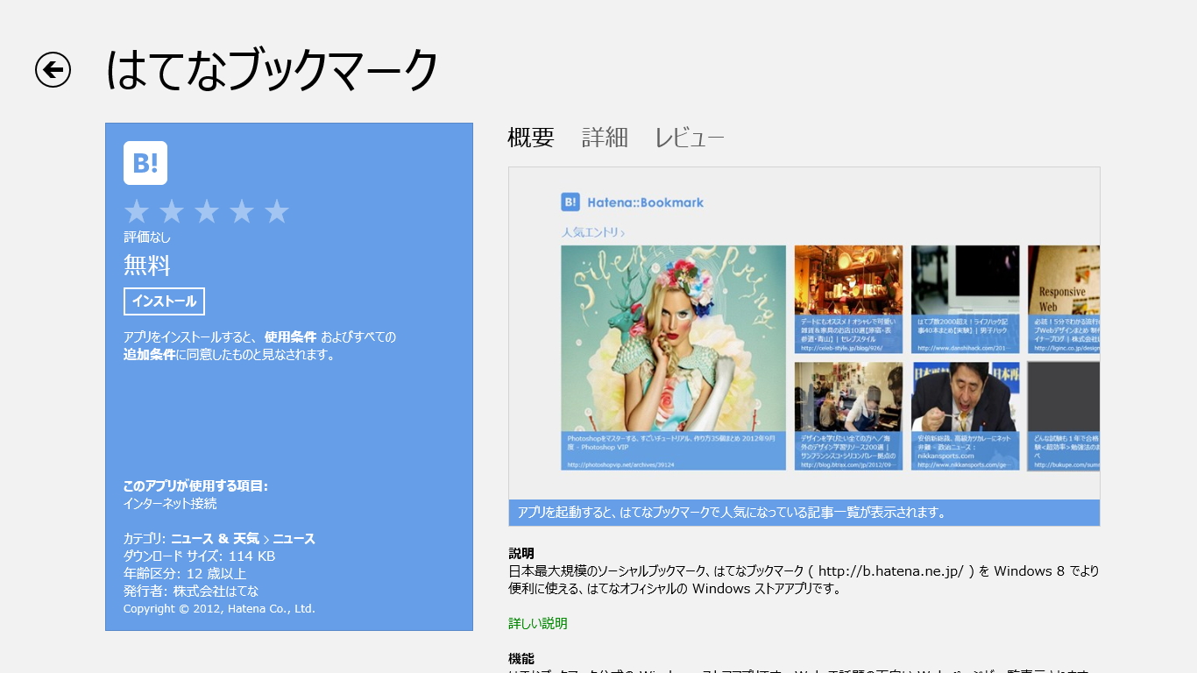
Task: Click the 評価なし rating text
Action: tap(147, 237)
